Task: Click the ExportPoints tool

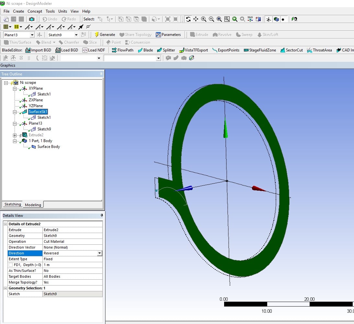Action: 226,50
